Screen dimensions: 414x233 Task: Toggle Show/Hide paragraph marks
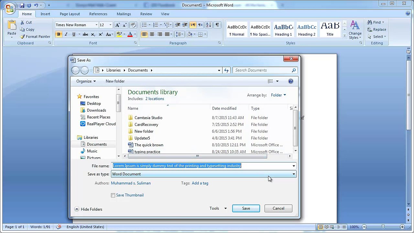tap(217, 25)
